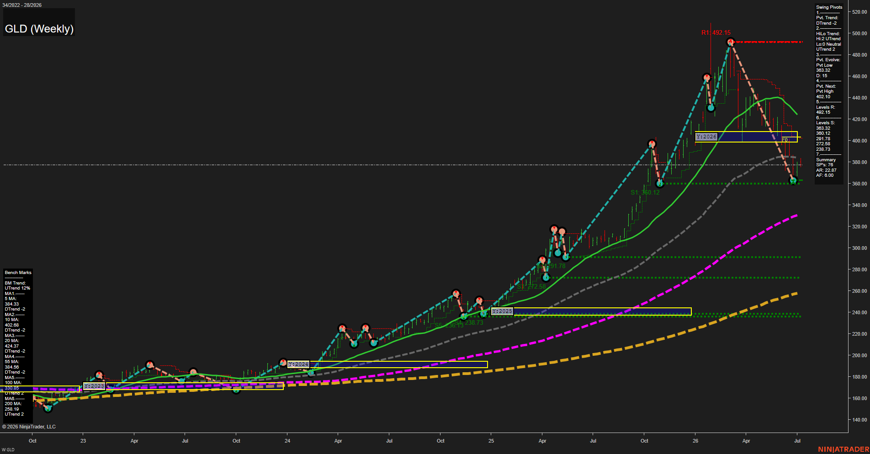The height and width of the screenshot is (454, 870).
Task: Select the AR: 22.87 value
Action: [x=826, y=170]
